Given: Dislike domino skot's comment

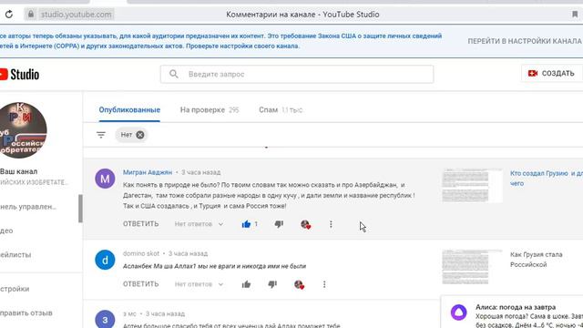Looking at the screenshot, I should pos(272,284).
